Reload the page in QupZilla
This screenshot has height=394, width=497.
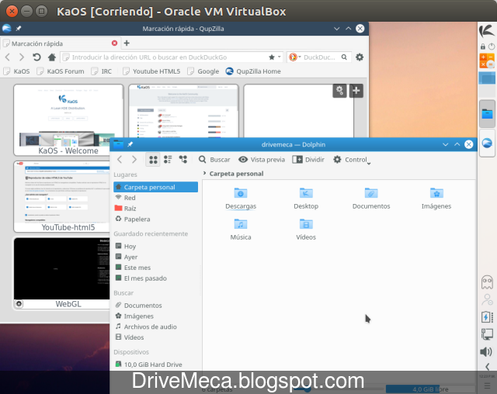(x=36, y=57)
